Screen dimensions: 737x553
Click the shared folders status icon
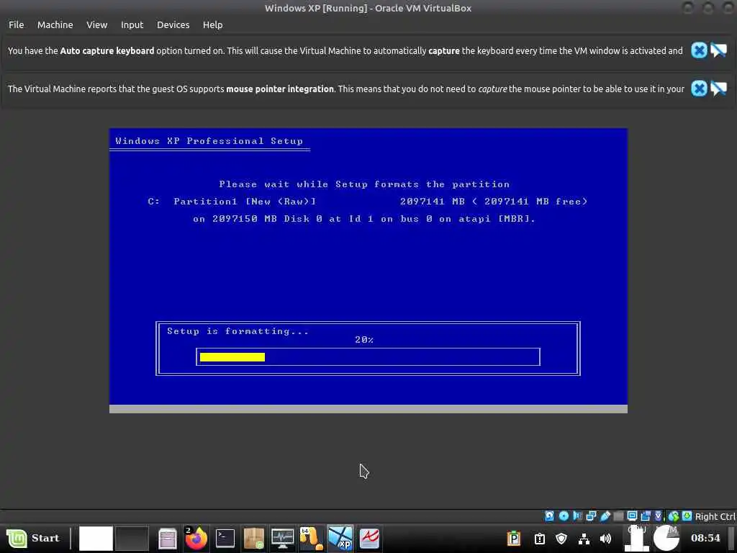point(618,516)
